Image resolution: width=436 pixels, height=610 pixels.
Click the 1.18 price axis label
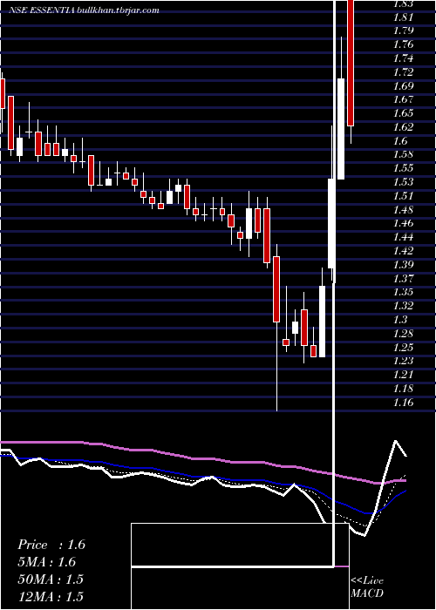click(x=403, y=389)
